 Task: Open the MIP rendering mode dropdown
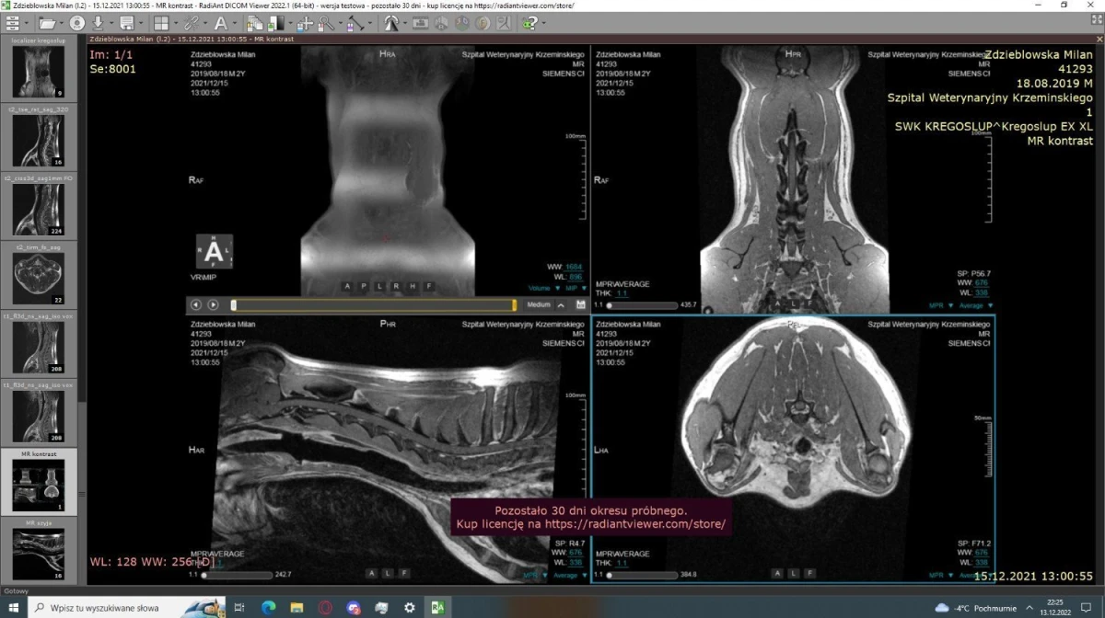tap(570, 288)
